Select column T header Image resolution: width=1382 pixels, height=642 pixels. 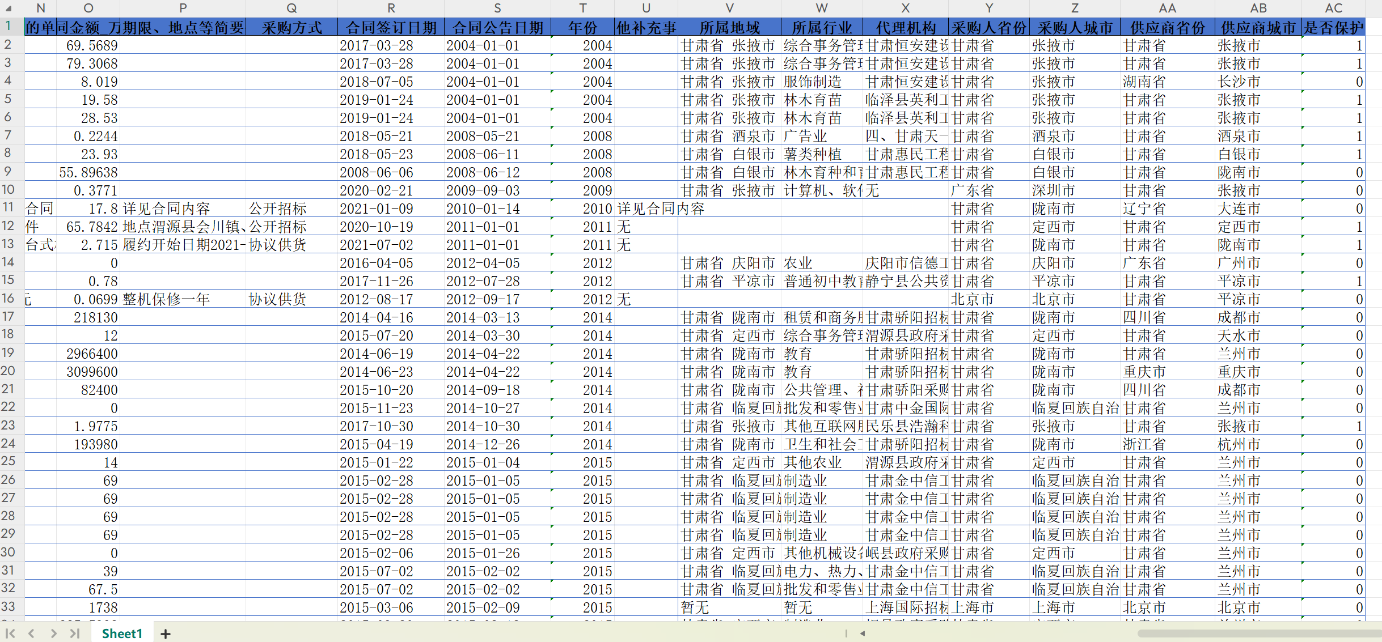582,8
